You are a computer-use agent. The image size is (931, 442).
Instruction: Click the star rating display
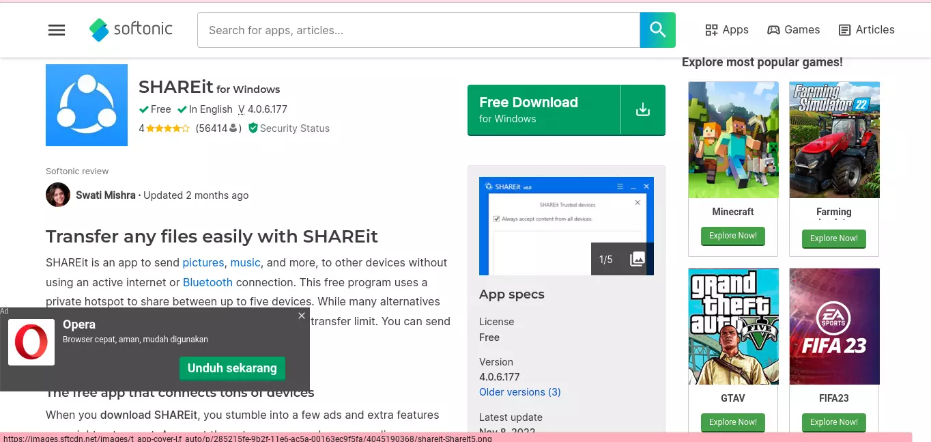click(168, 128)
